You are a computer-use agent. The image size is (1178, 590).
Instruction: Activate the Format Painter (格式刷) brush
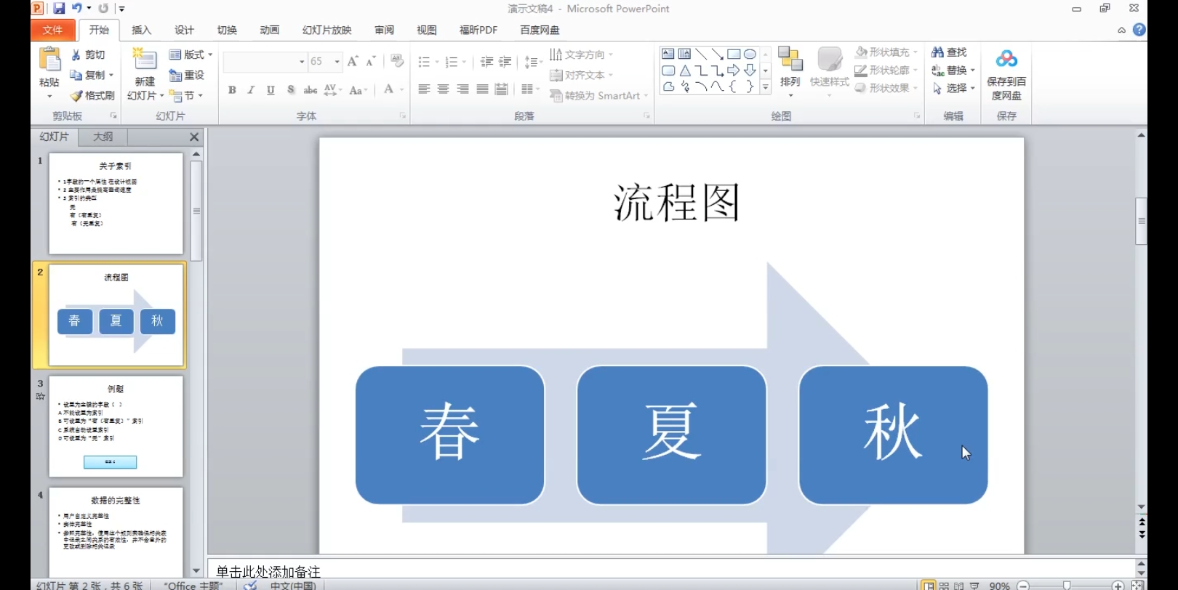tap(92, 95)
